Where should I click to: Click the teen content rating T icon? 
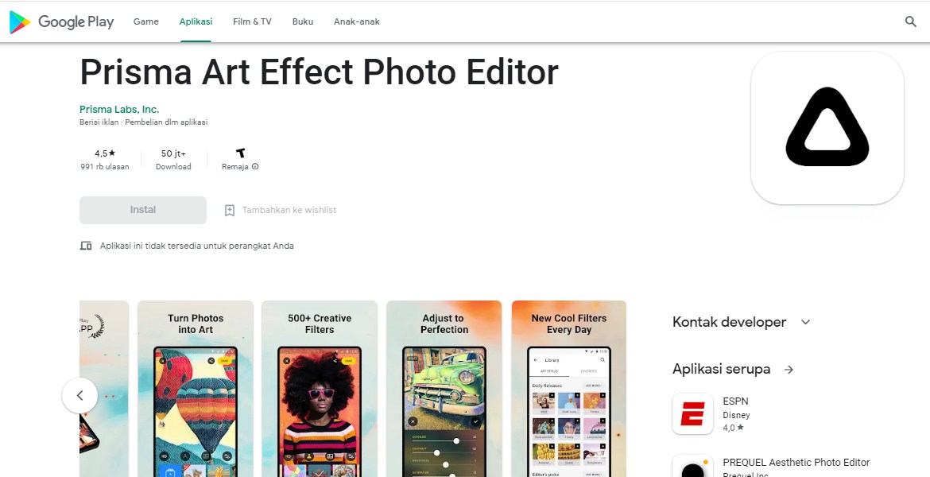[240, 153]
